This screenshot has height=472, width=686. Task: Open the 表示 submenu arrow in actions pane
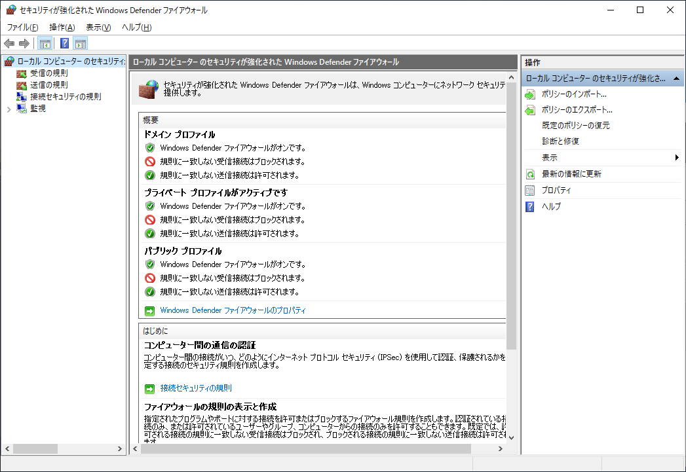point(677,157)
